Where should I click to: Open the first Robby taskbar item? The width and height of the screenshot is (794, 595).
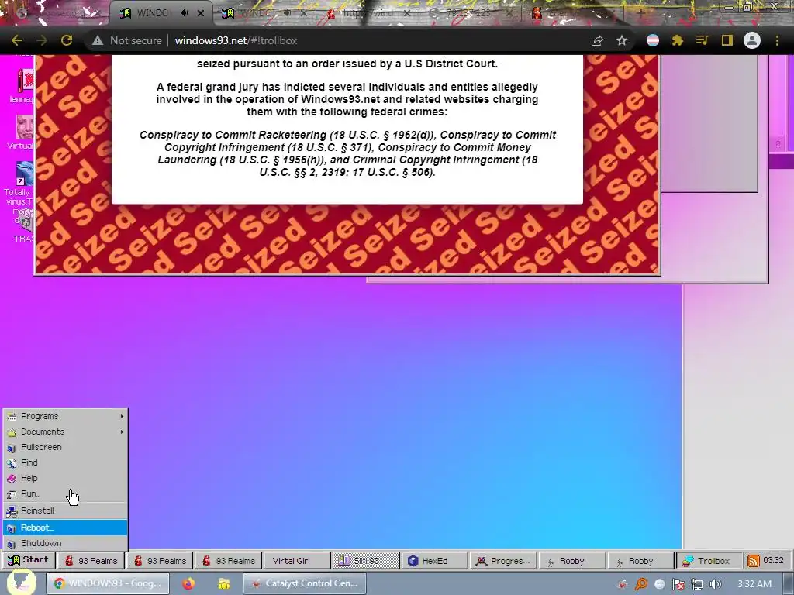[x=572, y=561]
